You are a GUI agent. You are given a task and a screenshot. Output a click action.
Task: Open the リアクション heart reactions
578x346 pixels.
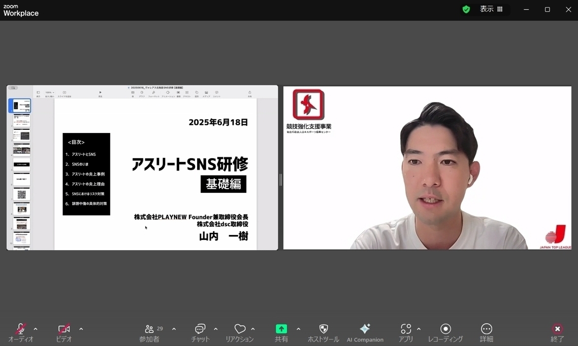pyautogui.click(x=240, y=333)
